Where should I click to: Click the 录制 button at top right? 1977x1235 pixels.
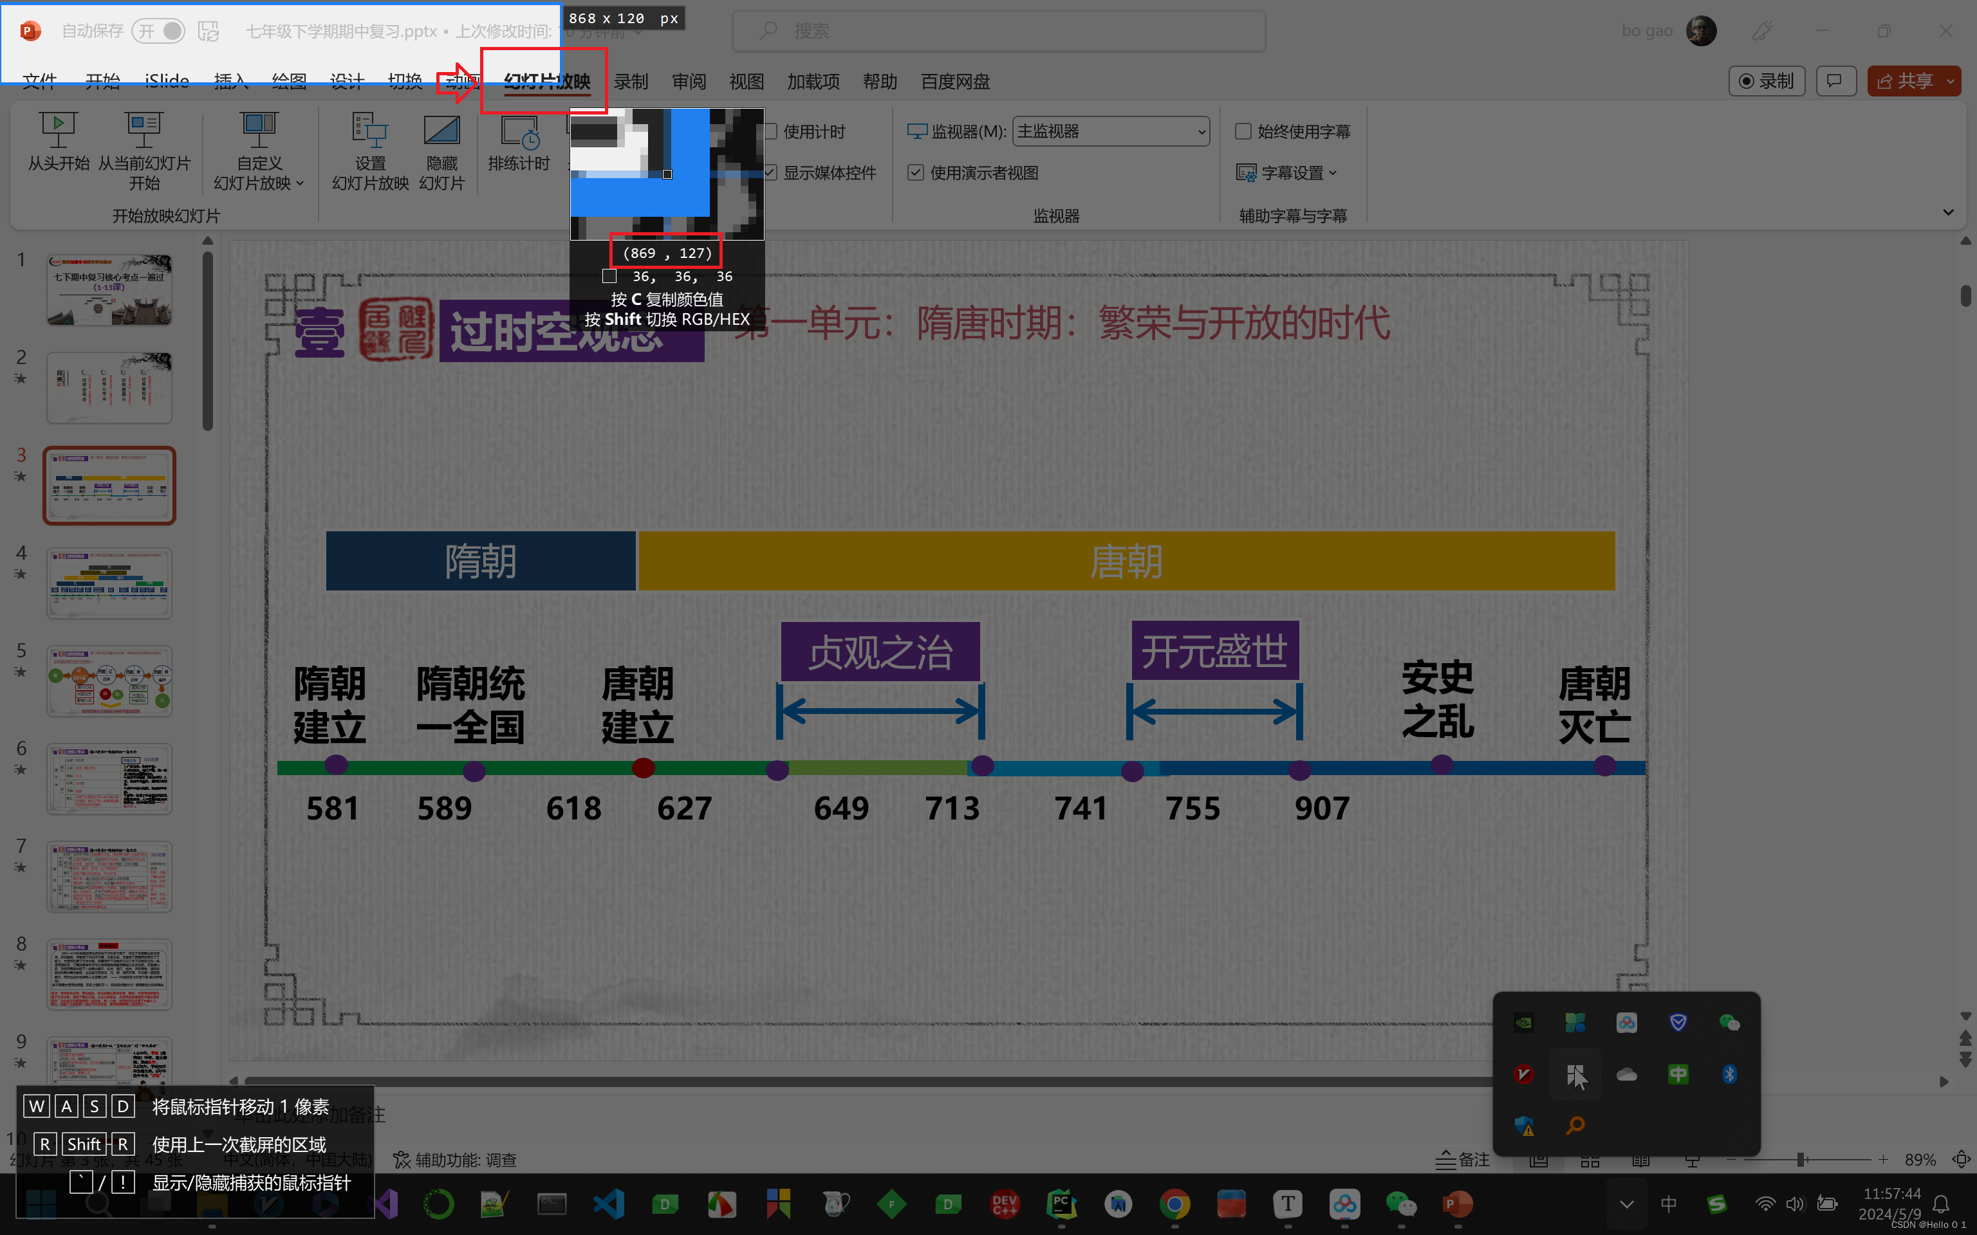1766,81
